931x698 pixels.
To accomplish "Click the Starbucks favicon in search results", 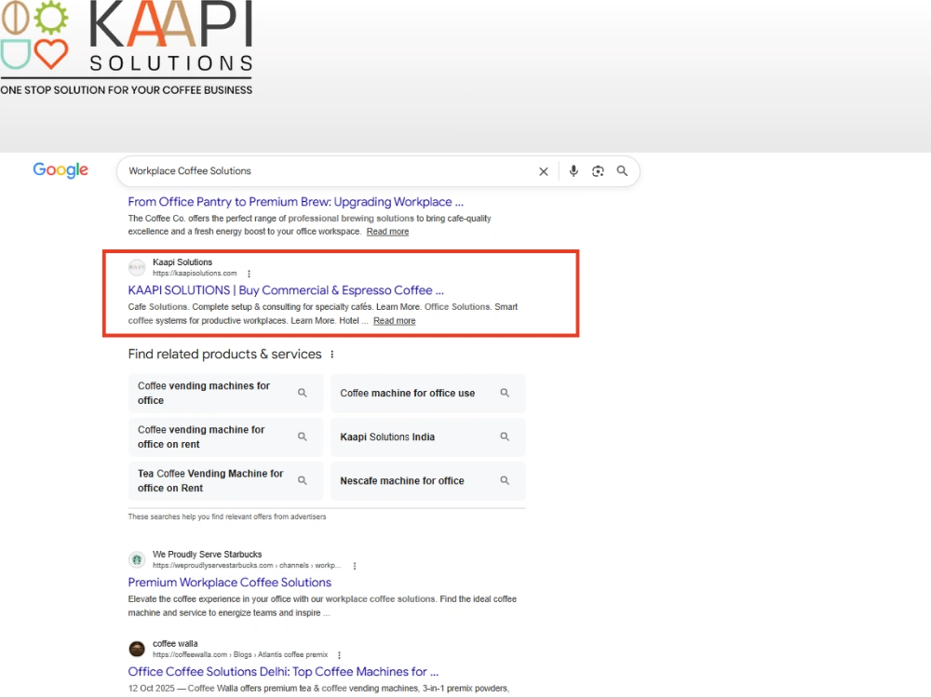I will [137, 559].
